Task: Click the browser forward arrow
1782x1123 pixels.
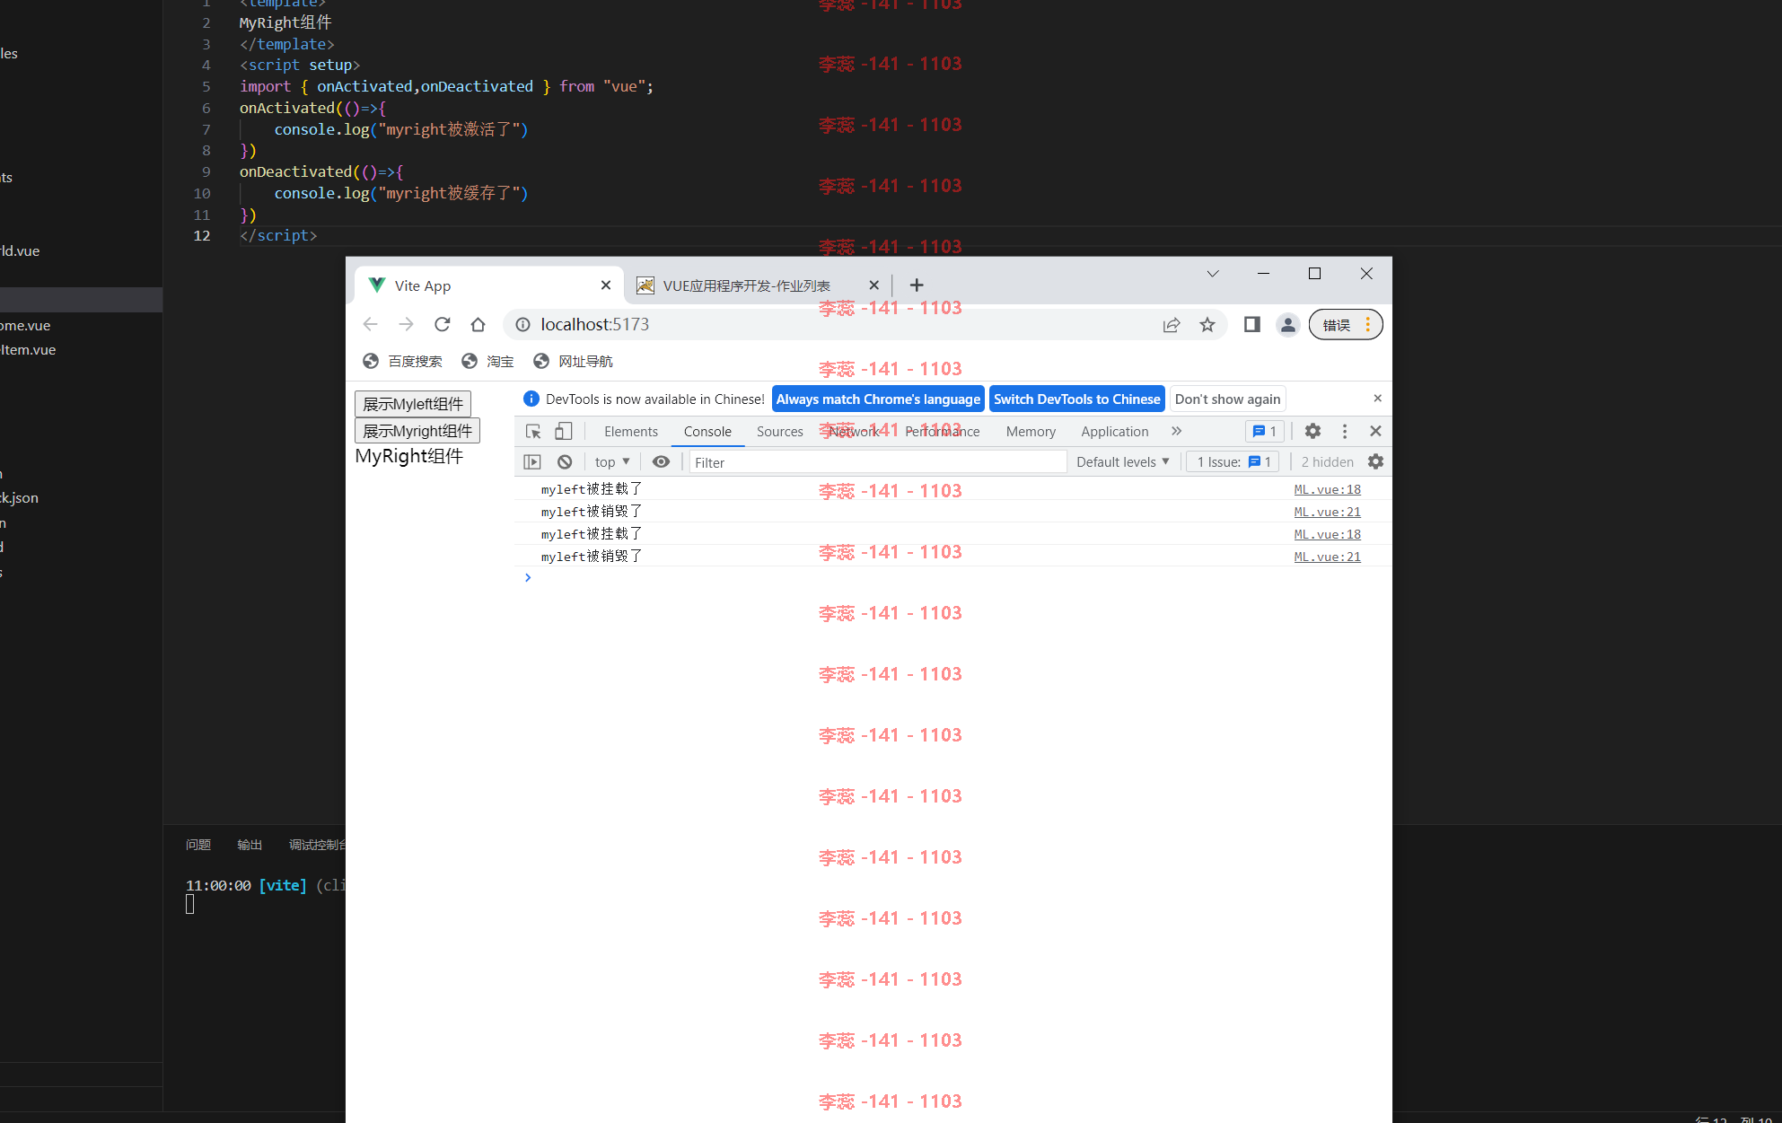Action: pyautogui.click(x=406, y=324)
